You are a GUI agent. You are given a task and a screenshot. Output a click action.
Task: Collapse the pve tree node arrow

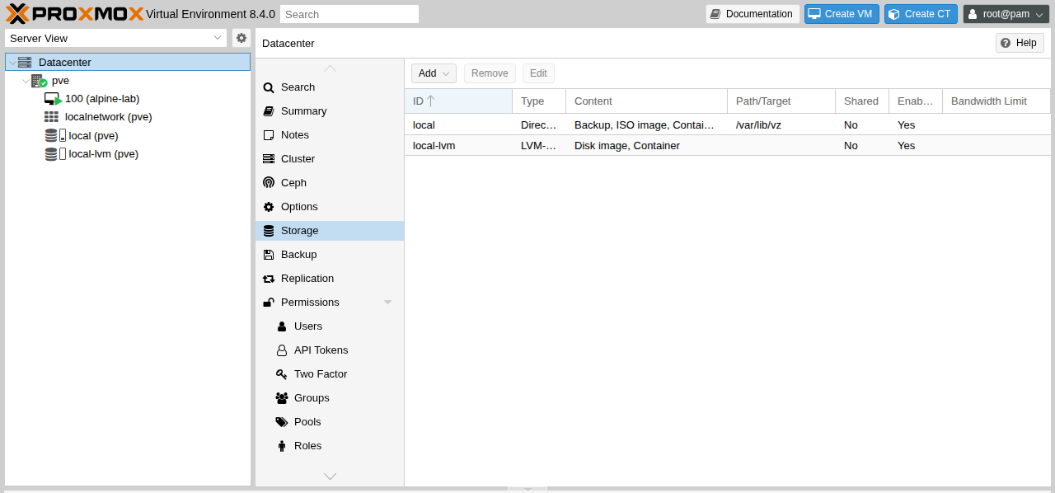click(x=26, y=81)
